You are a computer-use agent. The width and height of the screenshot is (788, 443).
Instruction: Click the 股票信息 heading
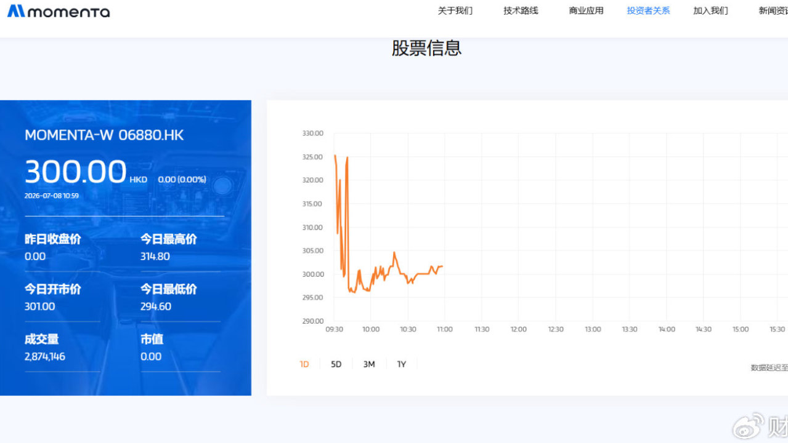coord(426,48)
